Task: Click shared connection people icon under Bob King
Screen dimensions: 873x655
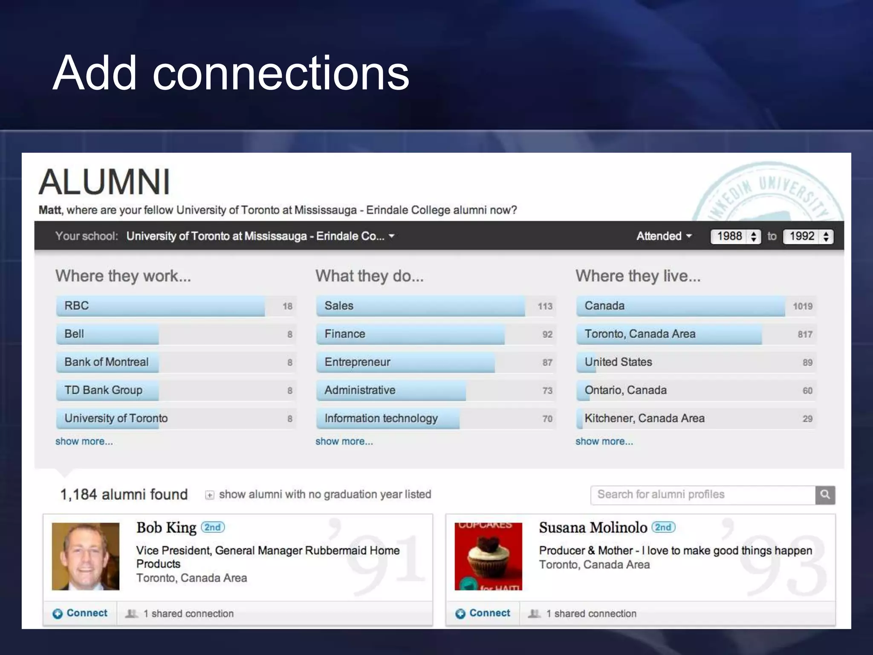Action: [132, 614]
